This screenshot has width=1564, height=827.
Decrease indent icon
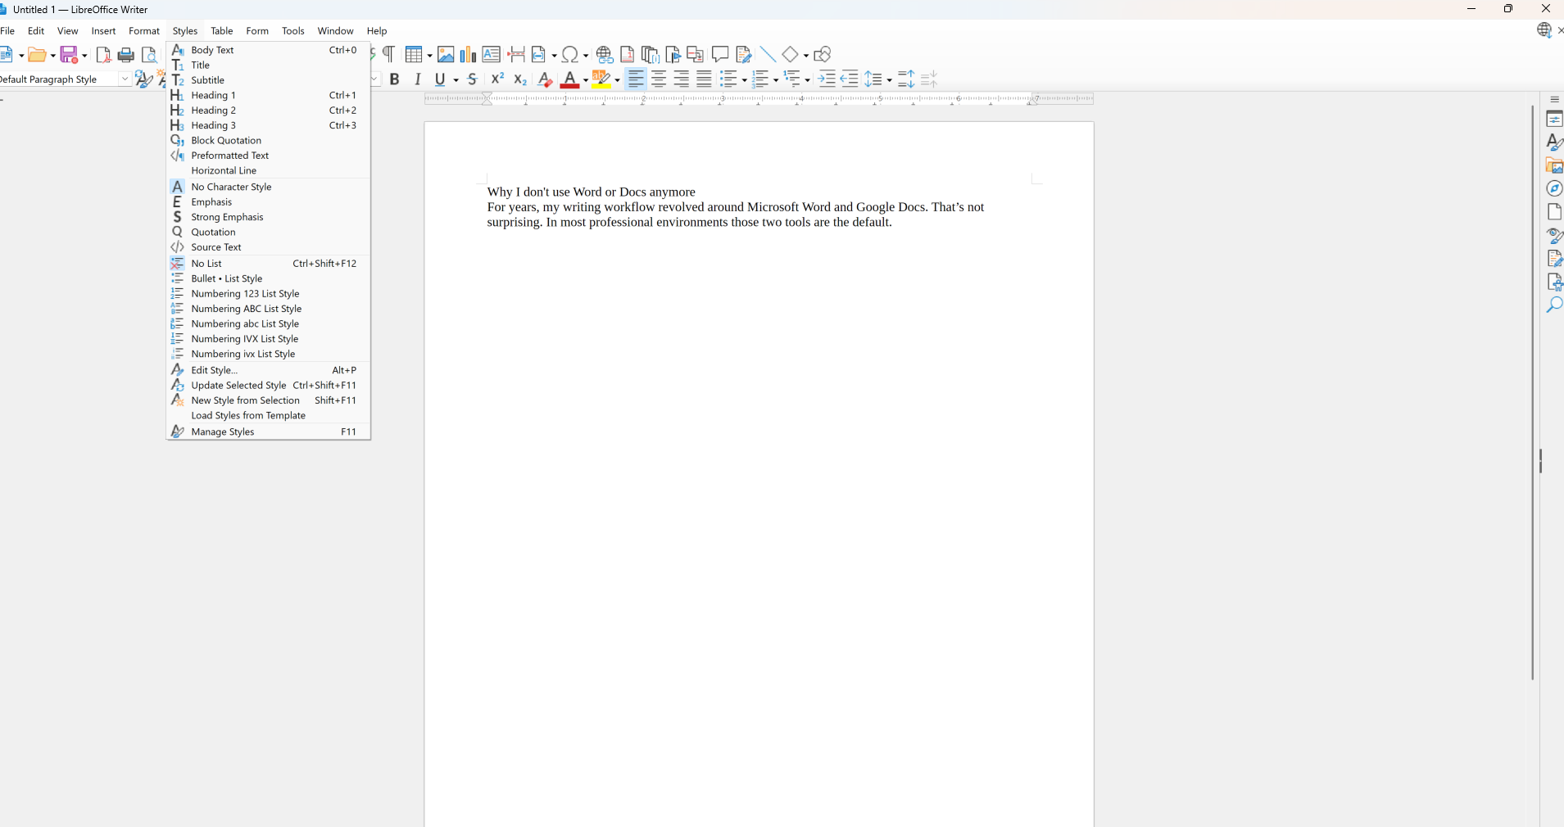(850, 79)
